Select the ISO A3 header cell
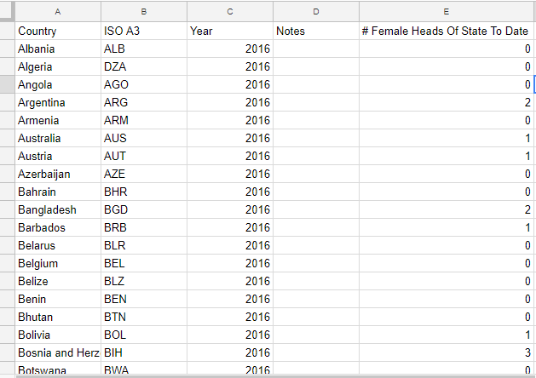Screen dimensions: 536x378 tap(144, 31)
